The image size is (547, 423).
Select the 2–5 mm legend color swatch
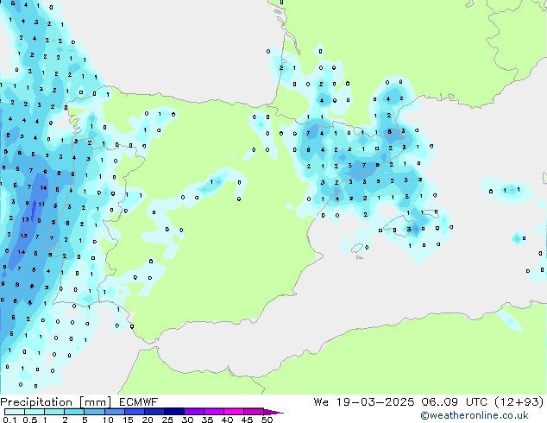pos(74,412)
